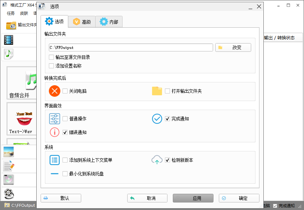
Task: Uncheck the 检测新版本 checkbox
Action: [x=167, y=160]
